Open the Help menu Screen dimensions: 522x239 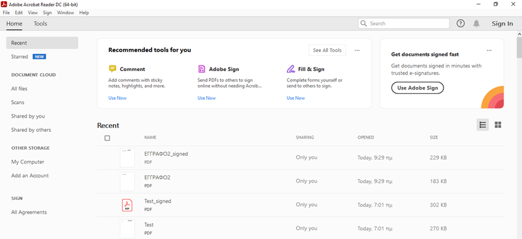point(84,13)
